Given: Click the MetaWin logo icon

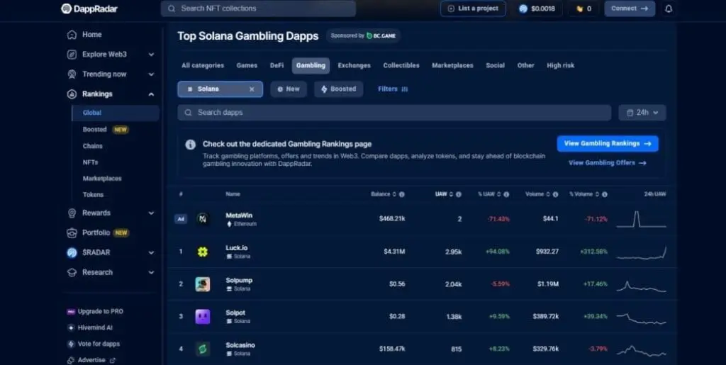Looking at the screenshot, I should (203, 219).
